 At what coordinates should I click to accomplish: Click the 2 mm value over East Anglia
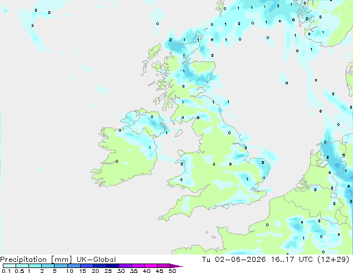(x=263, y=162)
